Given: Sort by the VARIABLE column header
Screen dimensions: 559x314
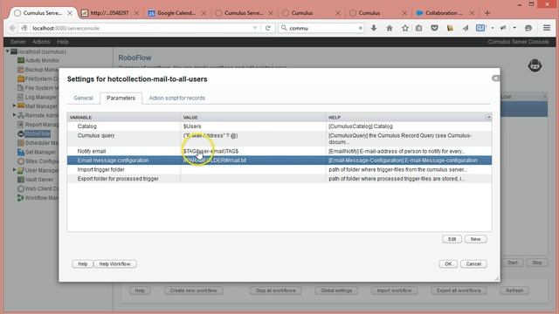Looking at the screenshot, I should pos(124,117).
